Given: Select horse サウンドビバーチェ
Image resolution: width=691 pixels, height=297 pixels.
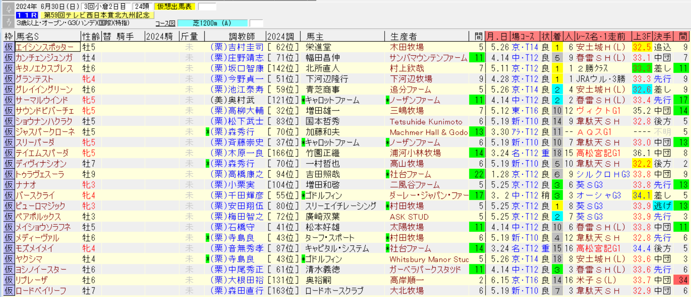Looking at the screenshot, I should [45, 111].
